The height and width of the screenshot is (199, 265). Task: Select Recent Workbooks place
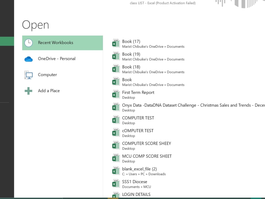[x=62, y=43]
